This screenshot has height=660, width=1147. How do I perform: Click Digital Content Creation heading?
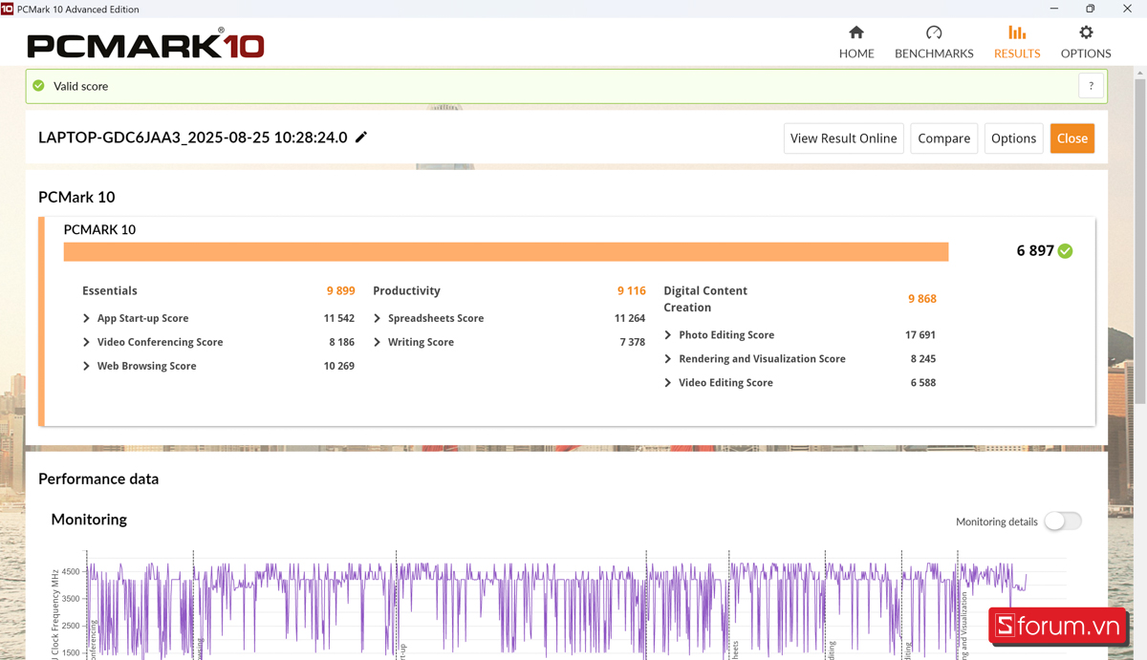(x=705, y=299)
